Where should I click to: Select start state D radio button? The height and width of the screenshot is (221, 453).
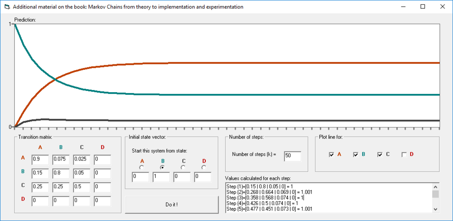pyautogui.click(x=204, y=167)
